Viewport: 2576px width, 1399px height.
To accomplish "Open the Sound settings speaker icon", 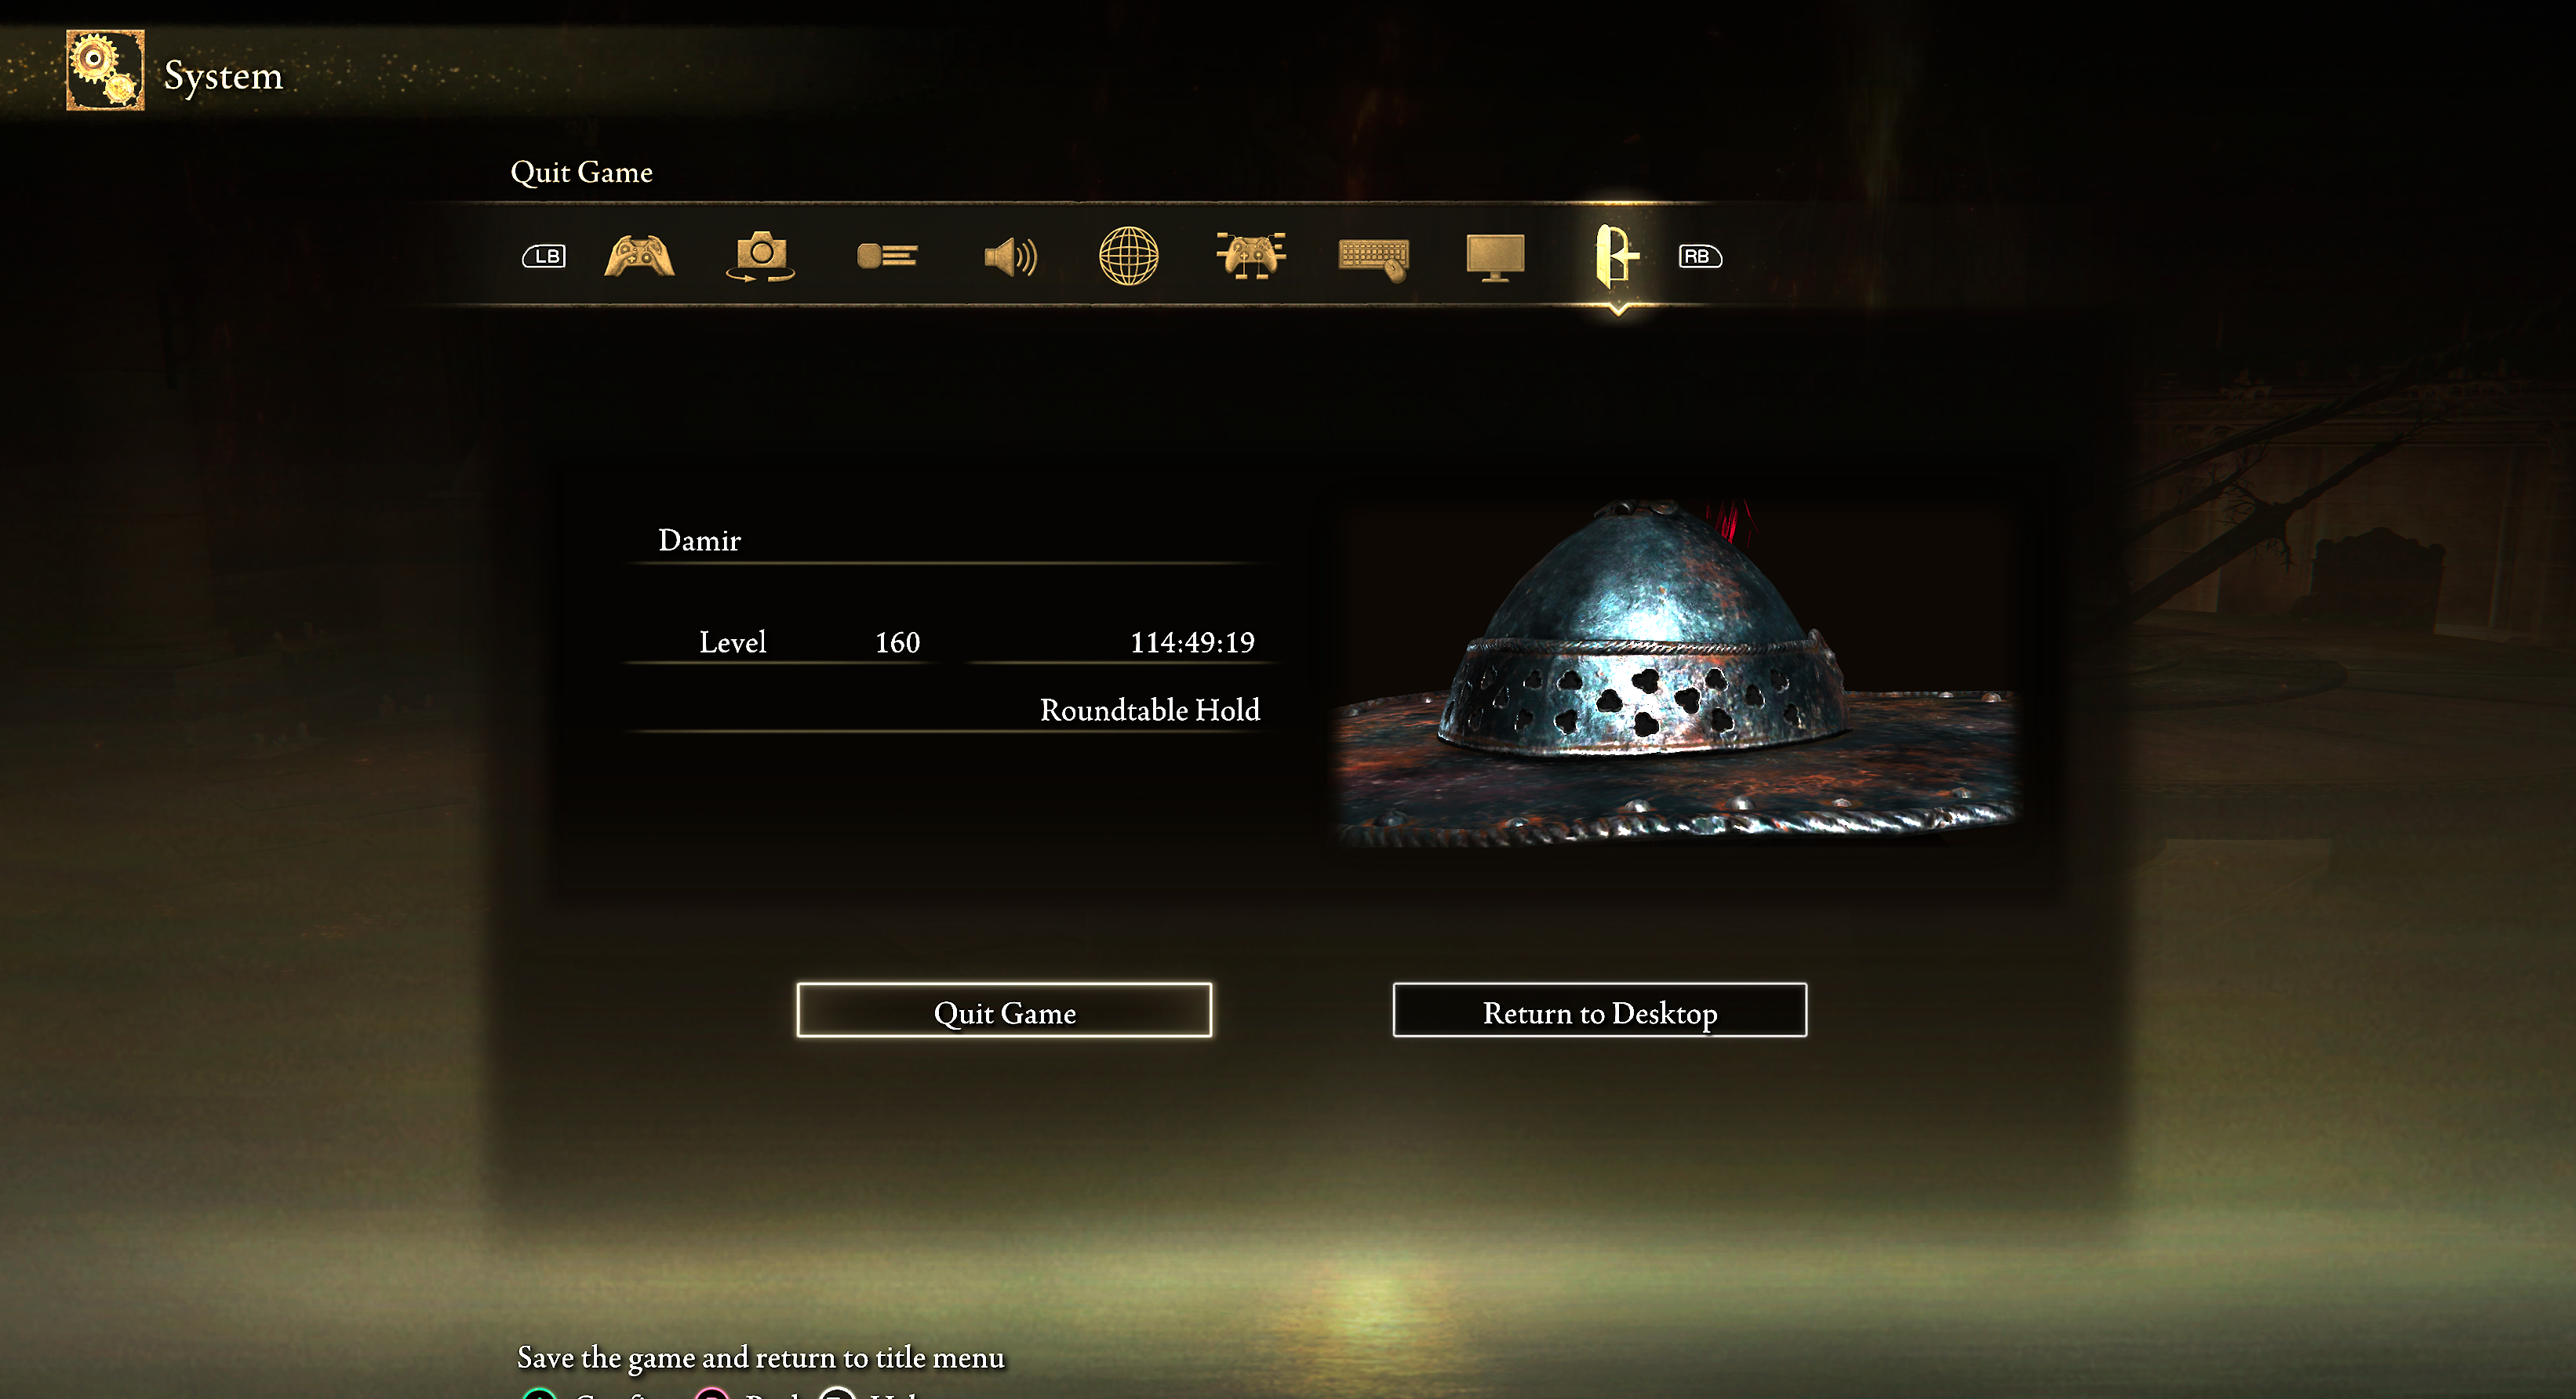I will coord(1010,257).
